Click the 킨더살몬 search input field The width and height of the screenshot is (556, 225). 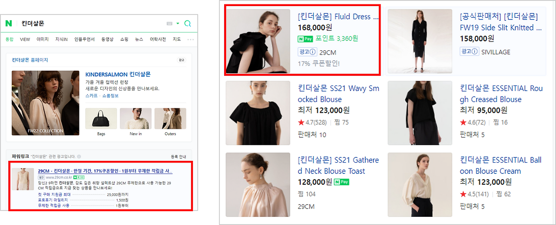click(x=91, y=23)
